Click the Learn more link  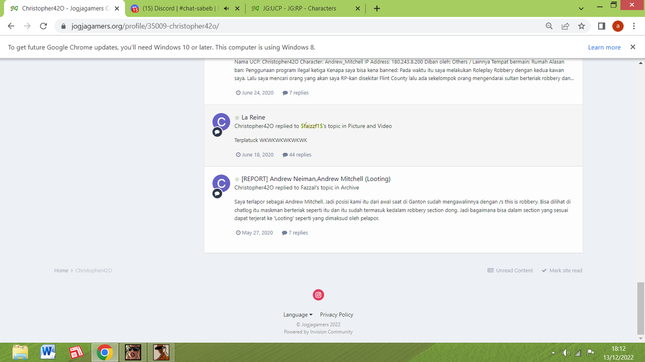point(604,47)
